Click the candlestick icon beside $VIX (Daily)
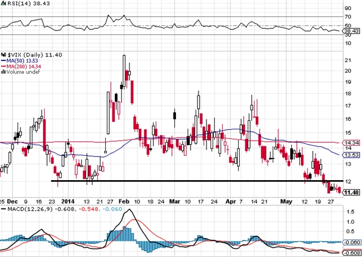This screenshot has width=362, height=257. 4,55
